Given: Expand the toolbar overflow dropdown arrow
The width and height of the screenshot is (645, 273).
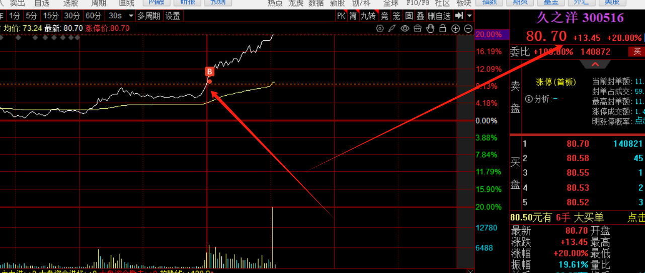Looking at the screenshot, I should point(469,16).
